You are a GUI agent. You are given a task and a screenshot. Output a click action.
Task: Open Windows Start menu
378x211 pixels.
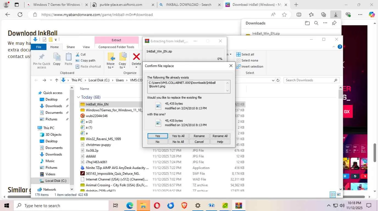[7, 206]
